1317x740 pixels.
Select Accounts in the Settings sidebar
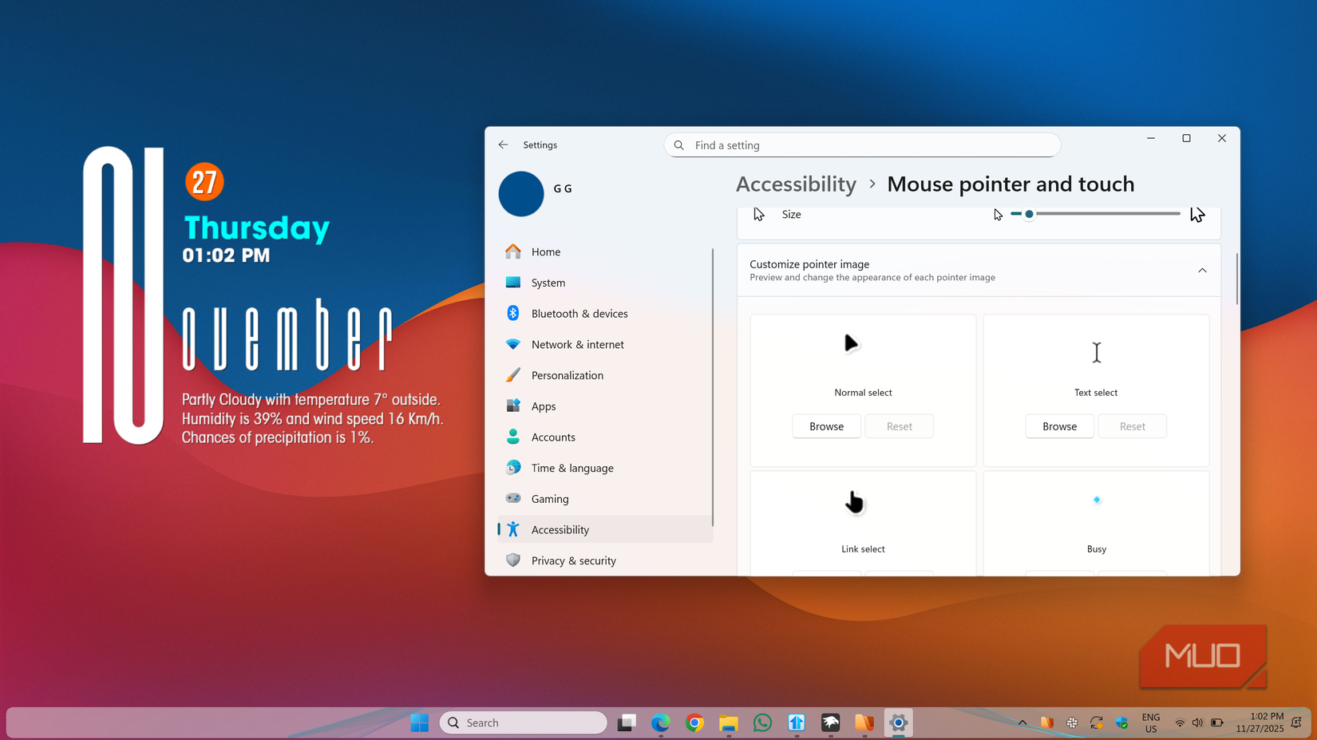coord(553,437)
